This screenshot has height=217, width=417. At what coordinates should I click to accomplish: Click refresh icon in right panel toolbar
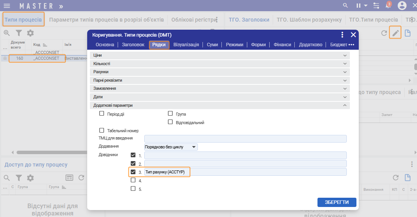[x=384, y=33]
